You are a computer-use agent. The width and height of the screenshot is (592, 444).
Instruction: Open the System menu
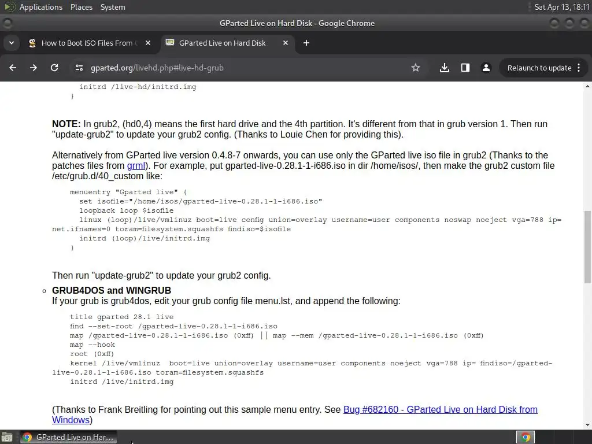click(113, 7)
